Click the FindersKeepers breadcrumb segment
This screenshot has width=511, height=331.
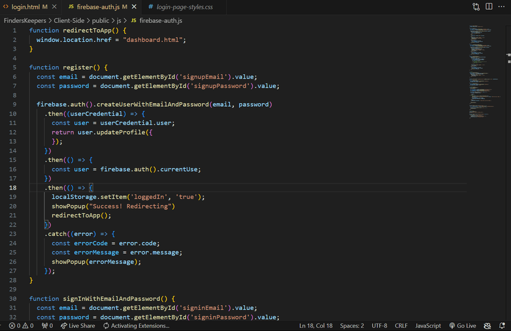pyautogui.click(x=24, y=20)
